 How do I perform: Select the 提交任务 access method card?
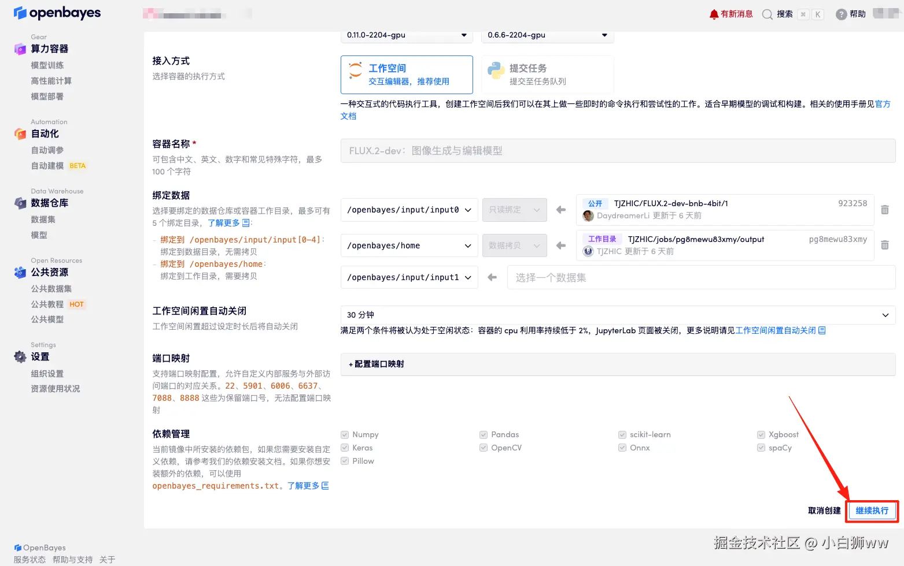[547, 75]
